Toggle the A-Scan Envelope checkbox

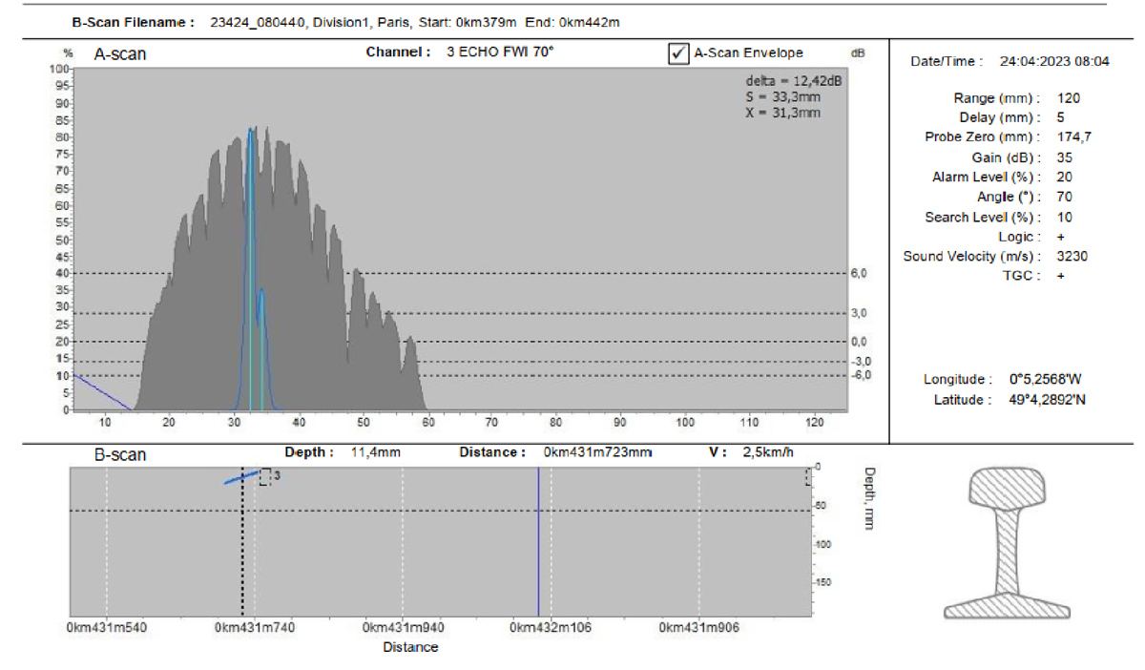tap(679, 54)
